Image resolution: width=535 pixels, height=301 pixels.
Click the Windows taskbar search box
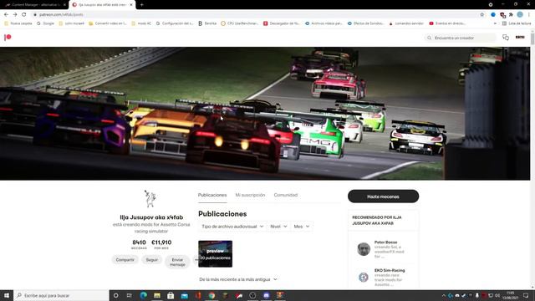pyautogui.click(x=61, y=295)
